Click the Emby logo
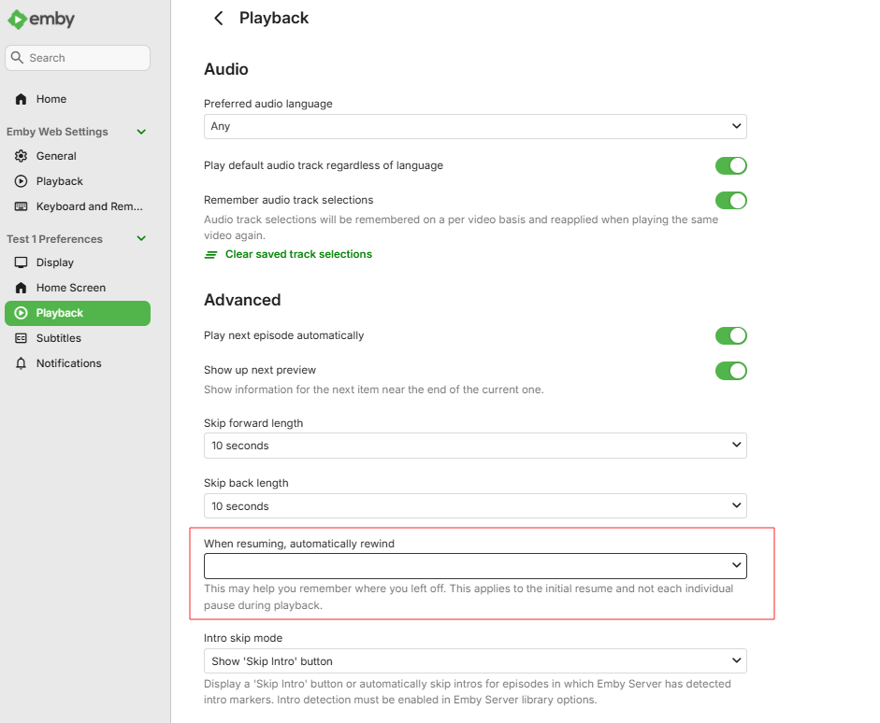 pos(41,19)
